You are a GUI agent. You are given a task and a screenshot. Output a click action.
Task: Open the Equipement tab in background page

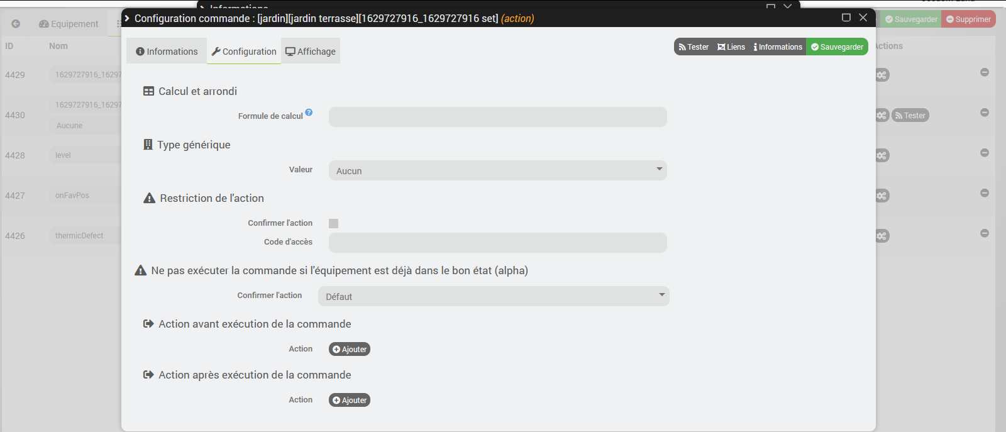pos(69,24)
